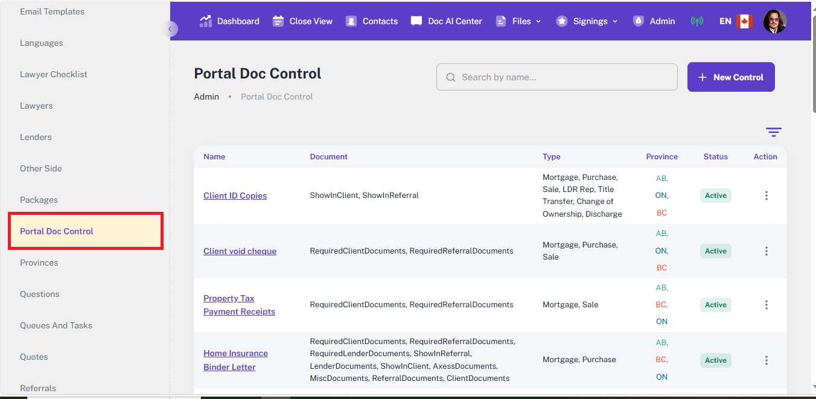Select Provinces in the sidebar

(39, 263)
